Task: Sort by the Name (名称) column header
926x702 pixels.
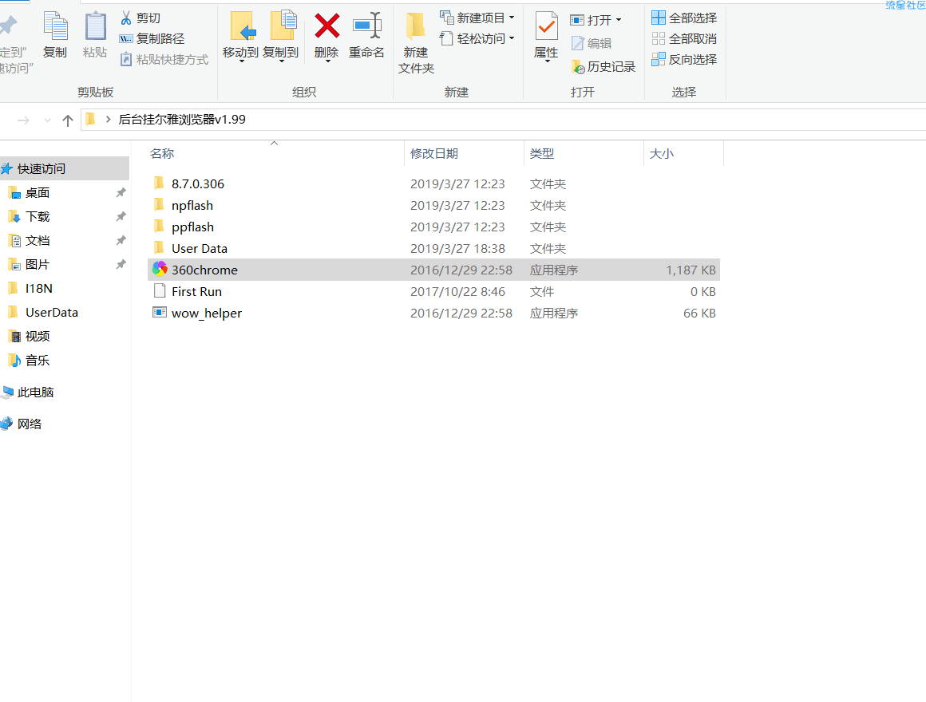Action: pos(162,154)
